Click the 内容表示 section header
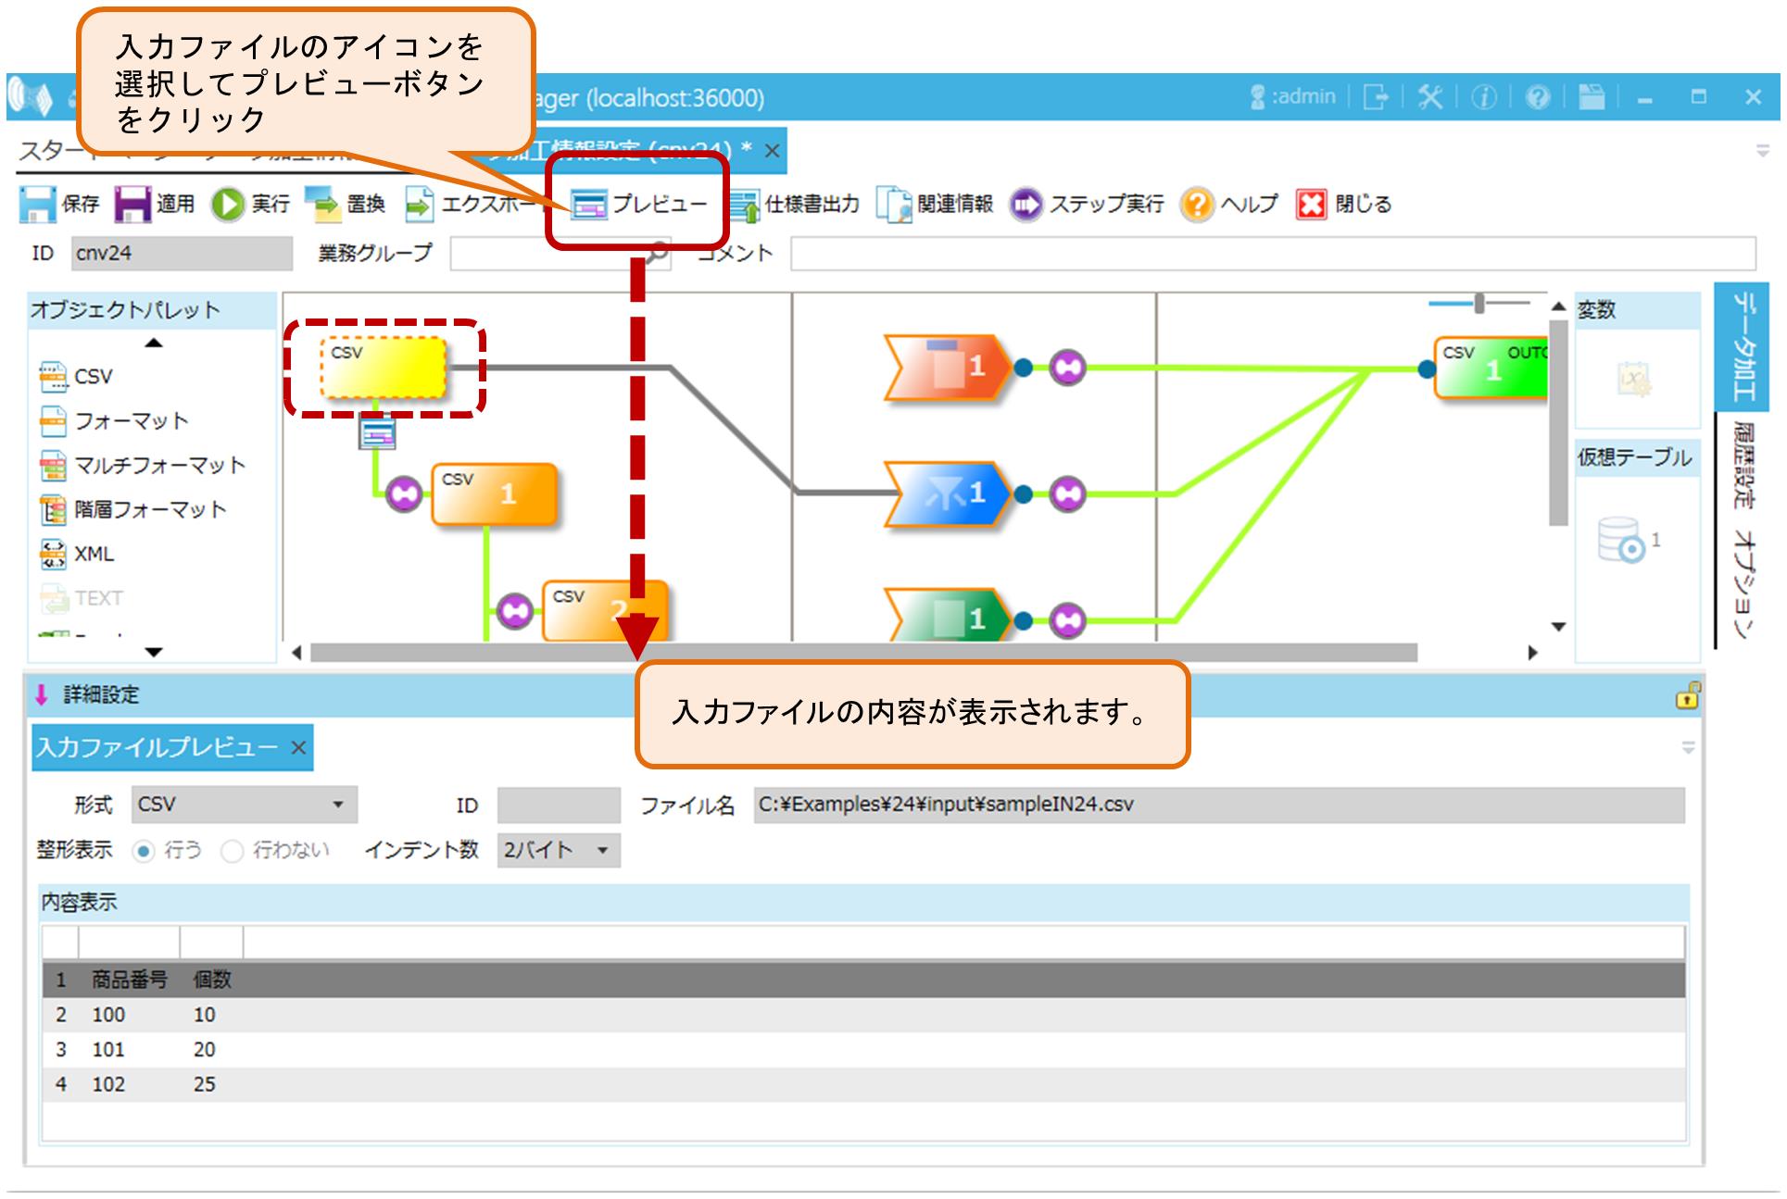The width and height of the screenshot is (1787, 1199). pos(864,903)
